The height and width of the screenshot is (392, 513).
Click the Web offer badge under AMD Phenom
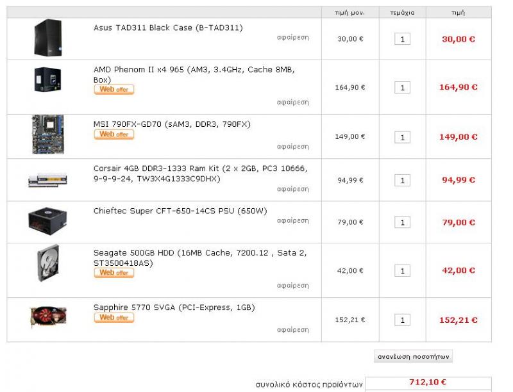(x=114, y=90)
